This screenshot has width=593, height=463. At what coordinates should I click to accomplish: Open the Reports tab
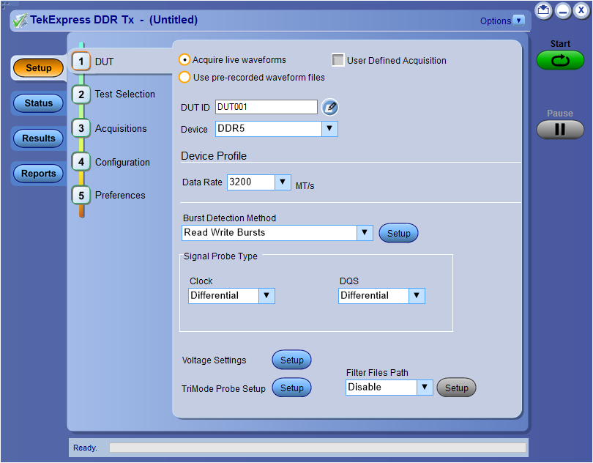39,174
